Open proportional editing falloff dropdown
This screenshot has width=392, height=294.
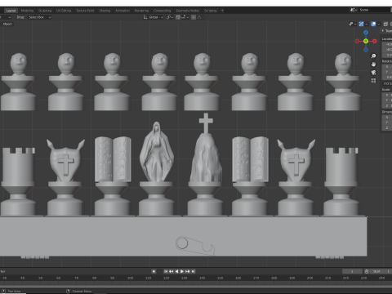tap(200, 17)
